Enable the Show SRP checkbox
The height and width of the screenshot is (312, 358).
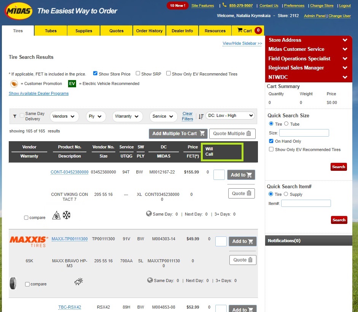[138, 74]
